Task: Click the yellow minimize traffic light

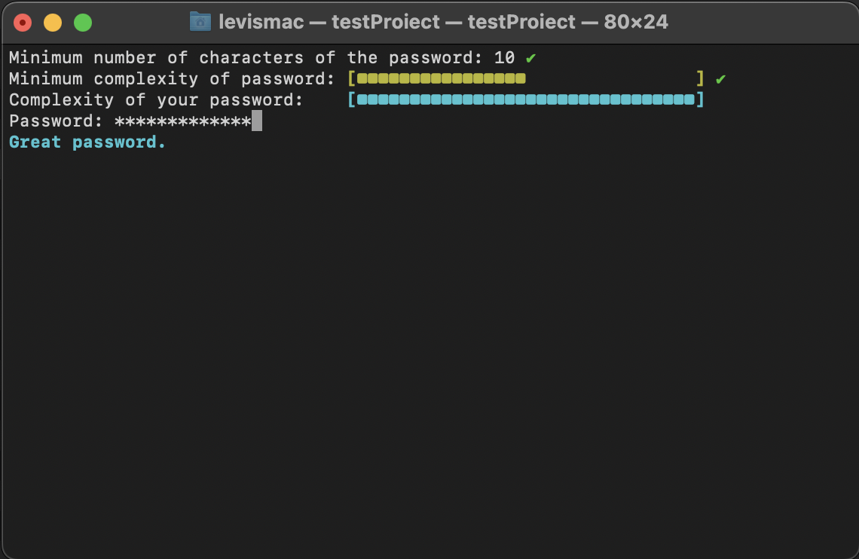Action: click(x=52, y=22)
